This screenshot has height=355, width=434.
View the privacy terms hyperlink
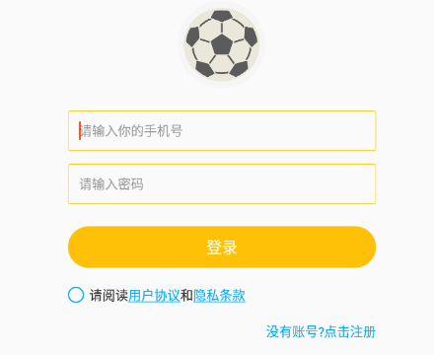click(219, 295)
